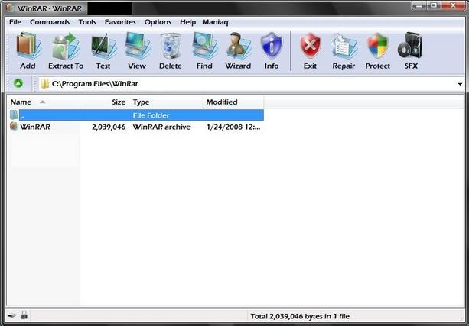Click the folder icon in address bar
This screenshot has width=469, height=326.
pyautogui.click(x=44, y=83)
